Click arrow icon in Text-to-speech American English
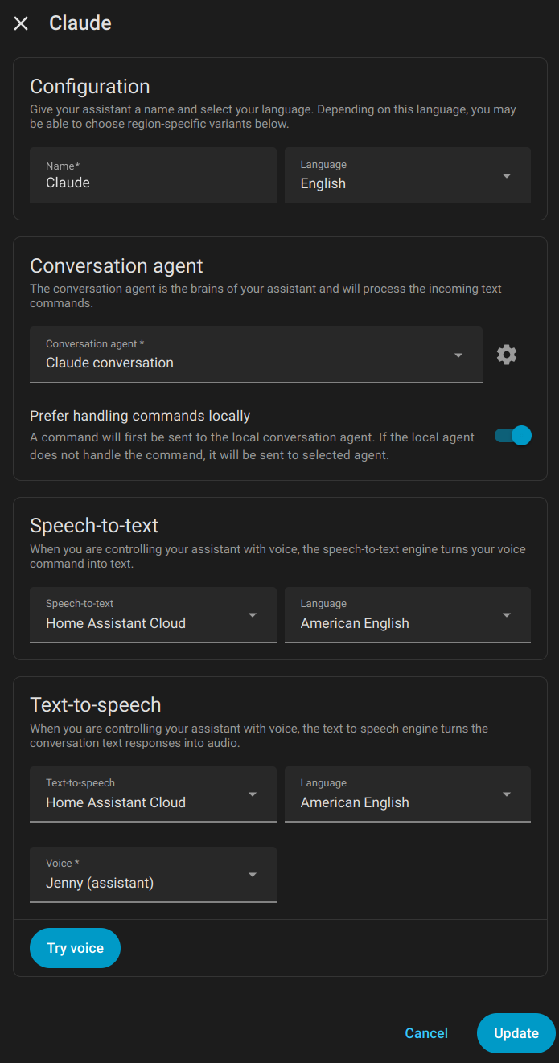Image resolution: width=559 pixels, height=1063 pixels. (507, 794)
